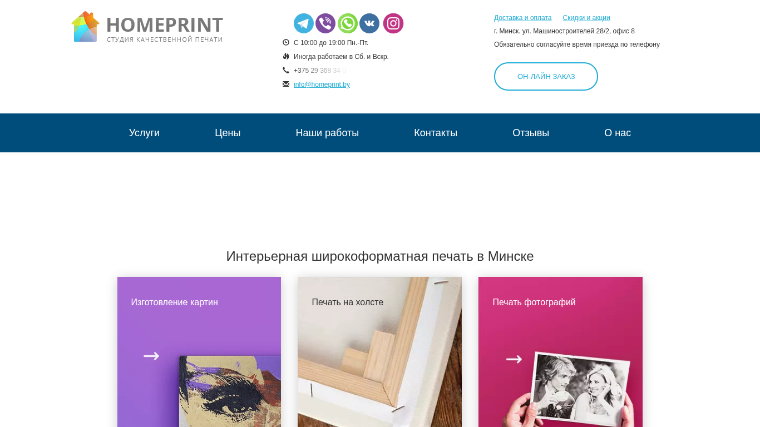Visit the VK social page icon
This screenshot has height=427, width=760.
coord(369,23)
